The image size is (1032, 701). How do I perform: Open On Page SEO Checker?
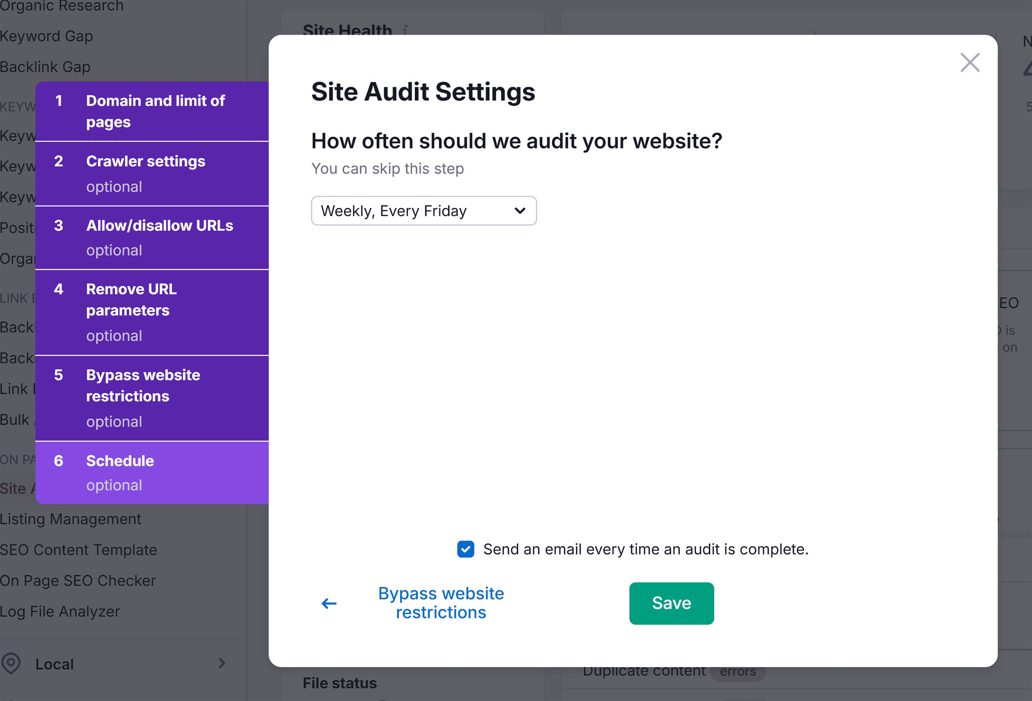pyautogui.click(x=78, y=580)
